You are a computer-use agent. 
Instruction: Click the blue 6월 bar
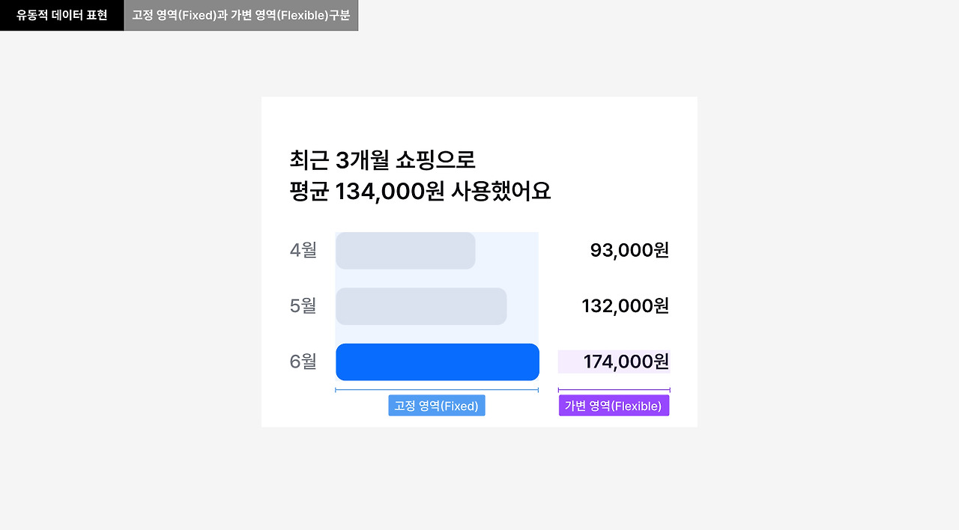point(438,362)
